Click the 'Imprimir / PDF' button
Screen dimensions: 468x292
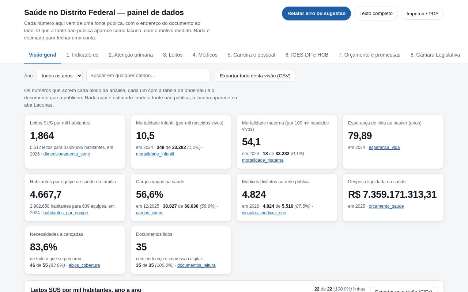click(422, 14)
